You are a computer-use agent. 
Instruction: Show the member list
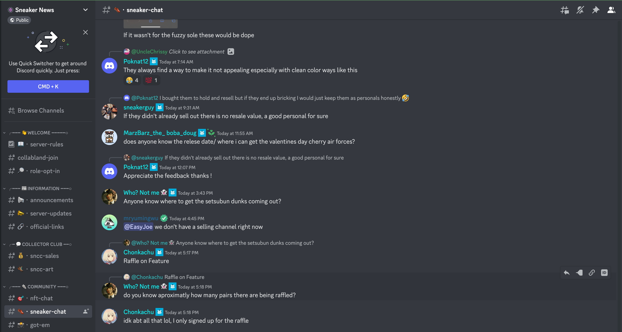pyautogui.click(x=611, y=10)
